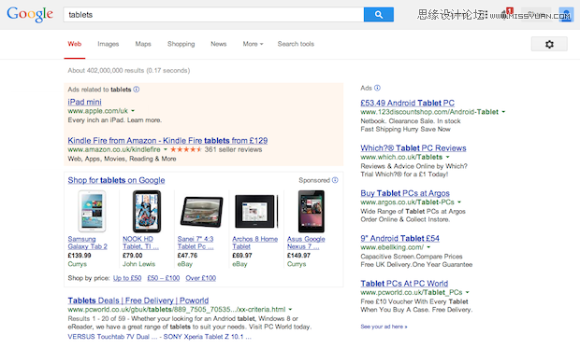Open the settings gear menu
Image resolution: width=580 pixels, height=349 pixels.
pyautogui.click(x=549, y=44)
